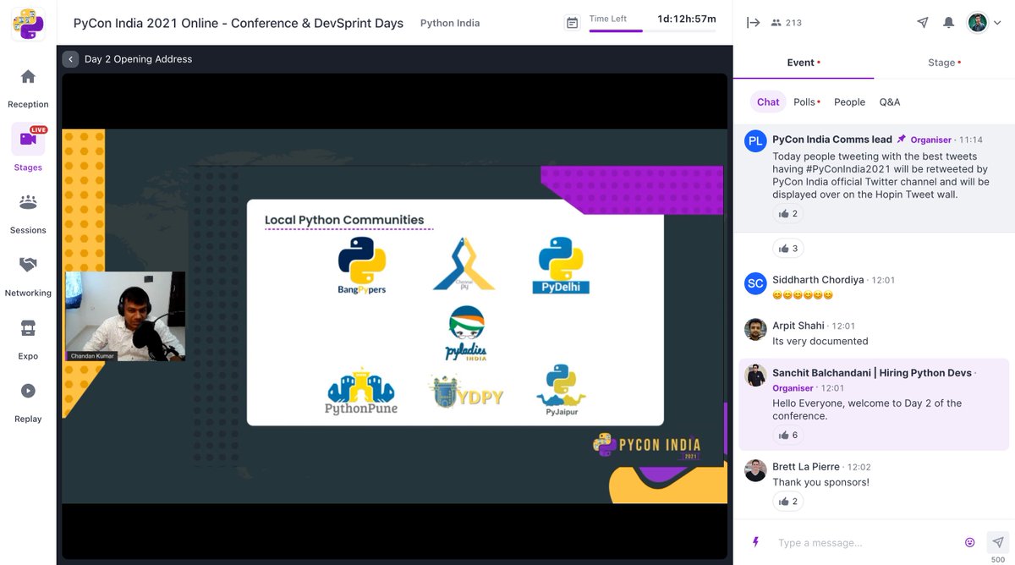The image size is (1015, 565).
Task: Click Brett La Pierre's avatar
Action: [x=755, y=470]
